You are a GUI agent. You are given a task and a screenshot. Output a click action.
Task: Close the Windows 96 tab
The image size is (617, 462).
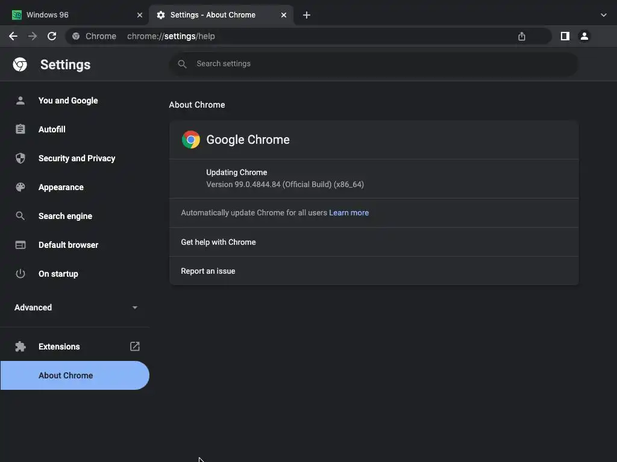pyautogui.click(x=140, y=15)
